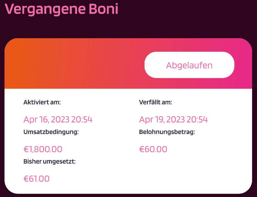Click the white Abgelaufen pill badge
257x197 pixels.
[189, 65]
